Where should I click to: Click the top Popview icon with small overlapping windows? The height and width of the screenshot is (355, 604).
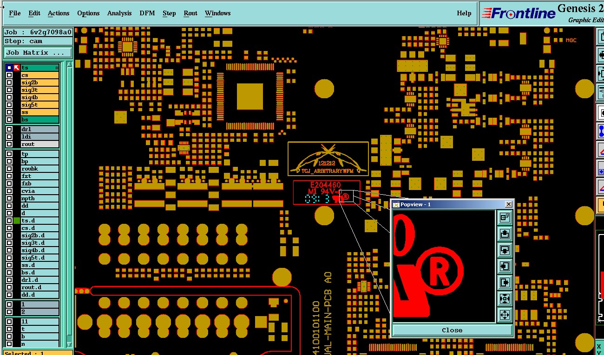click(x=505, y=217)
